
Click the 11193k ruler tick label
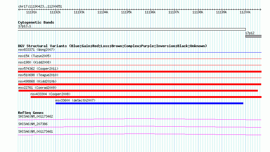point(79,12)
